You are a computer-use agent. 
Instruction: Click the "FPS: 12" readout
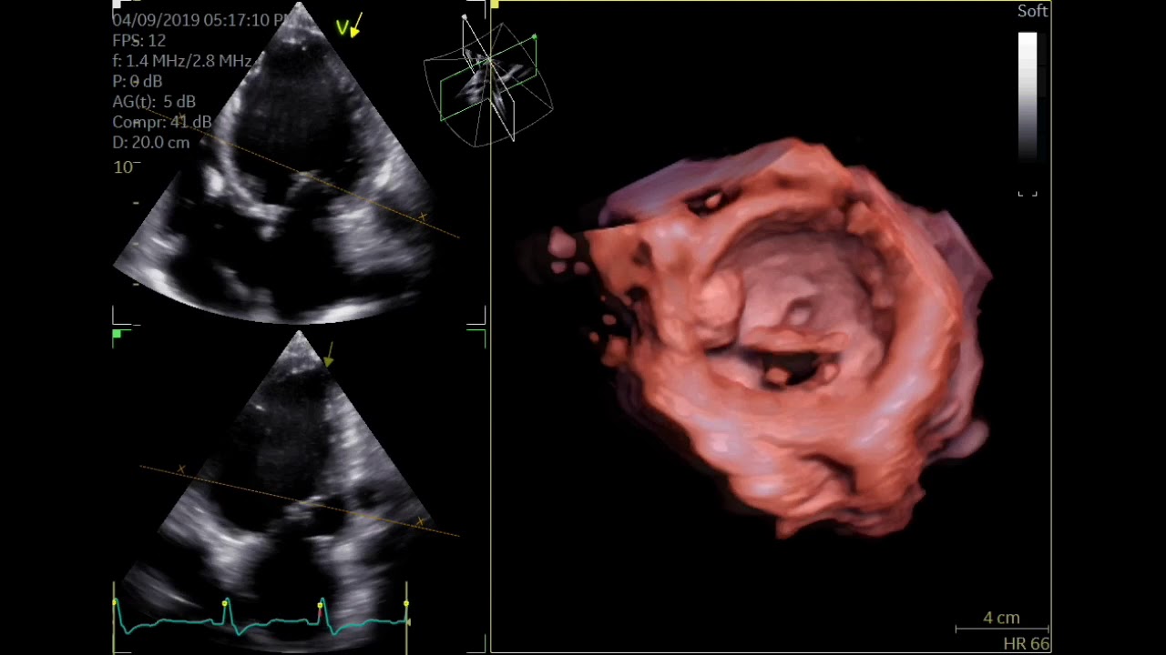(138, 41)
